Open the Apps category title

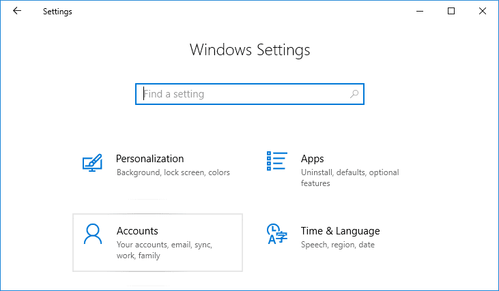[312, 159]
